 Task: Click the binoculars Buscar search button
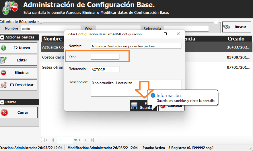coord(234,27)
